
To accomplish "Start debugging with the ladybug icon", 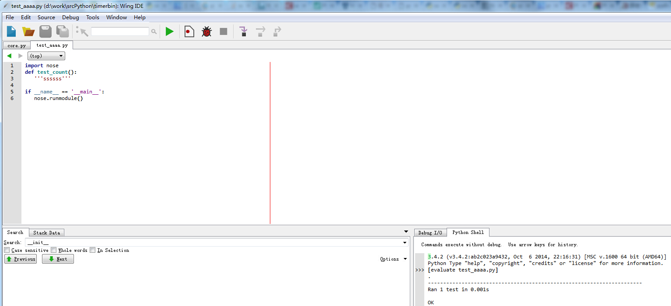I will pyautogui.click(x=206, y=31).
